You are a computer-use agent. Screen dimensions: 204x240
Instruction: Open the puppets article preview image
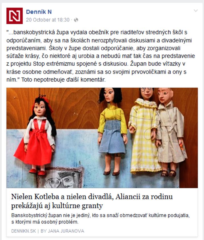pyautogui.click(x=102, y=138)
